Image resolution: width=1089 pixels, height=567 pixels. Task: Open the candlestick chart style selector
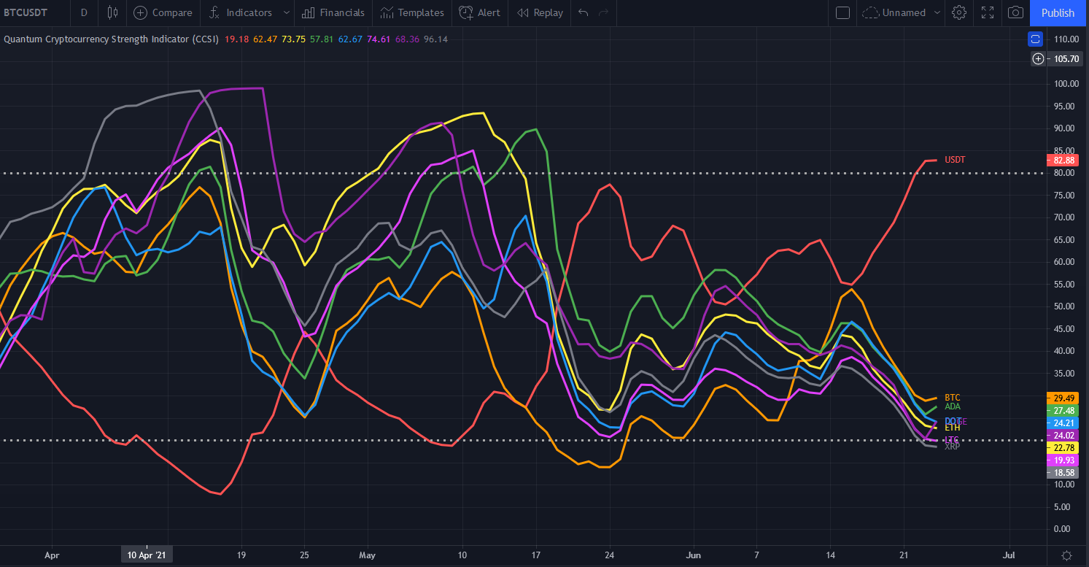(112, 12)
